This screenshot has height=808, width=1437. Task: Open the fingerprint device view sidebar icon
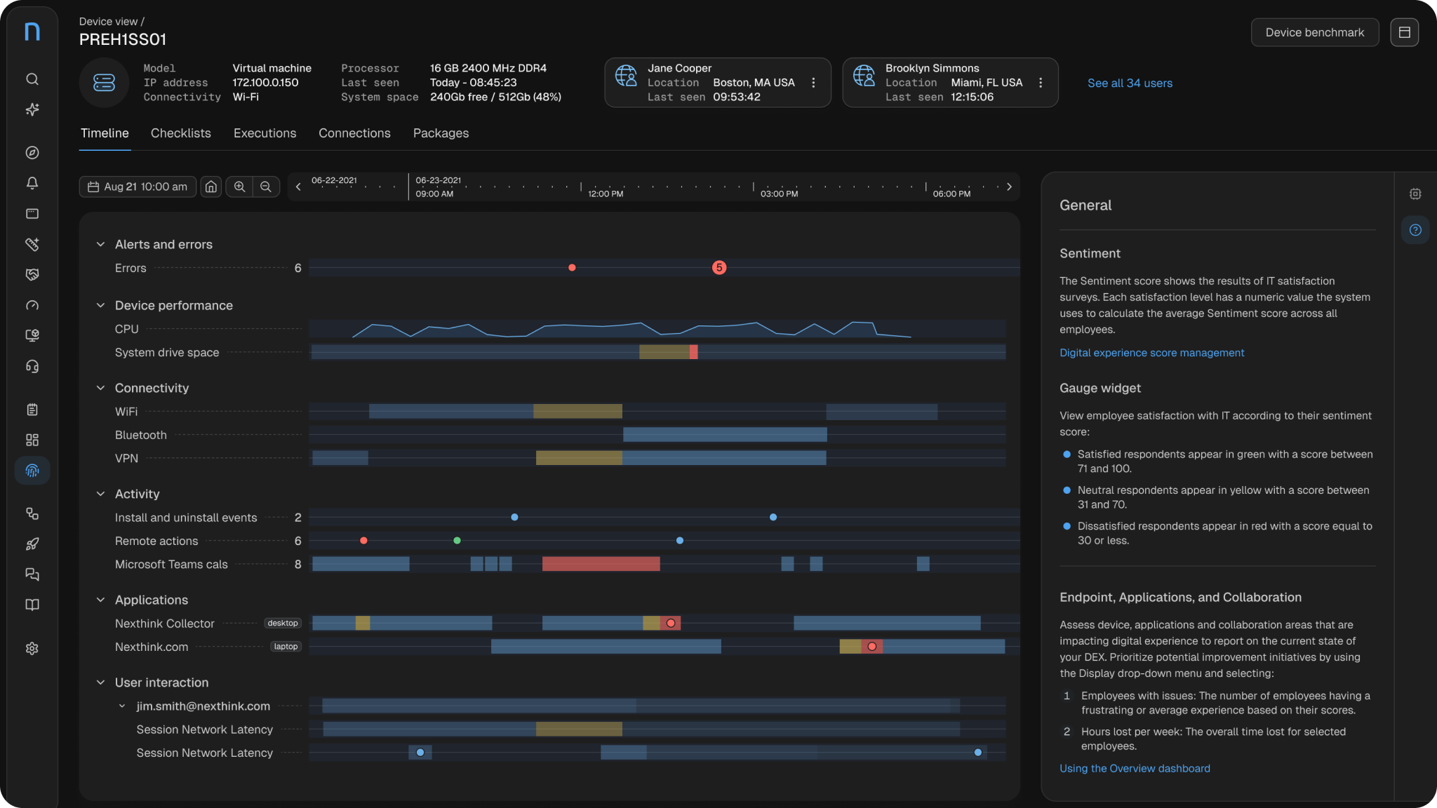point(32,471)
